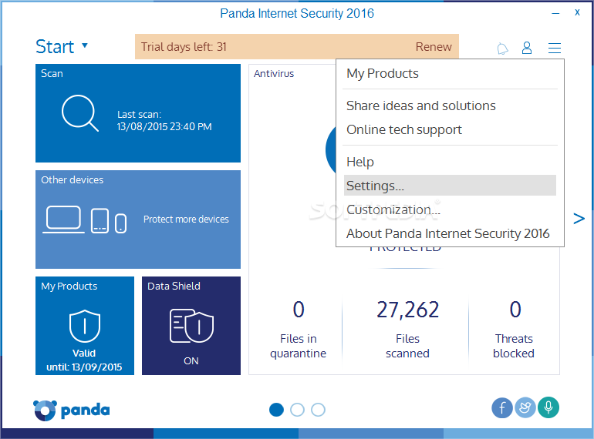This screenshot has width=594, height=439.
Task: Click the Files in quarantine counter
Action: pos(298,329)
